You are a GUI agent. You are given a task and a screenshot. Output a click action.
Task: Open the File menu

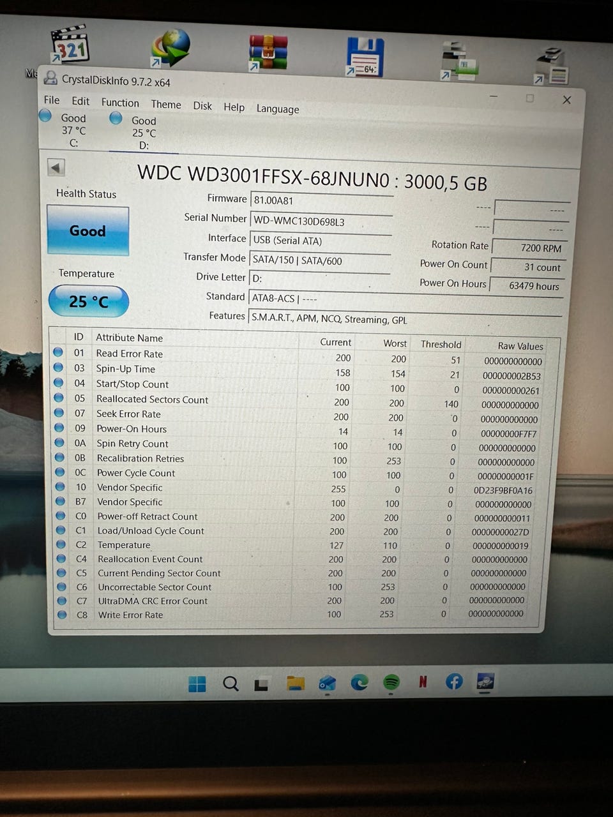52,100
